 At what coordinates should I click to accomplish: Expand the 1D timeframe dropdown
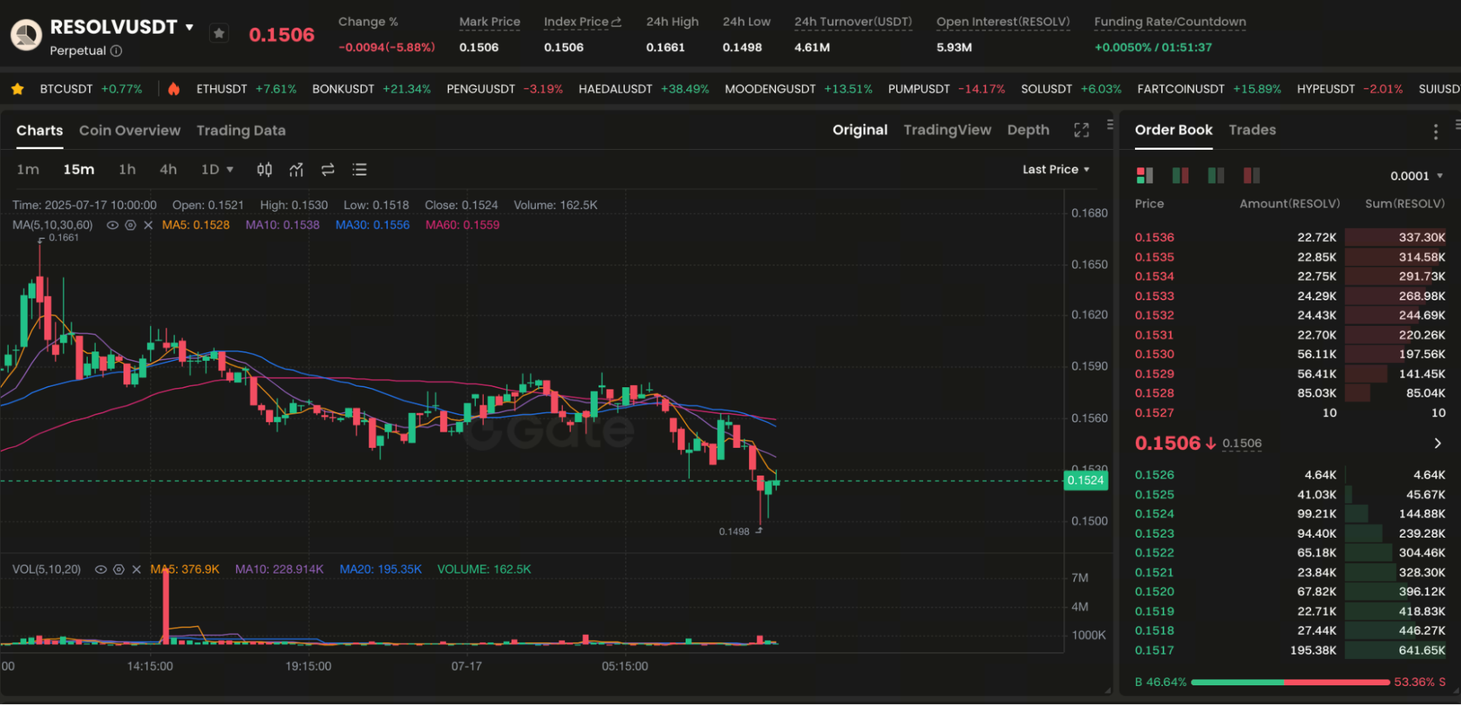click(x=217, y=169)
